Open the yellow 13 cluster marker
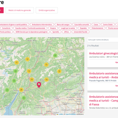The width and height of the screenshot is (118, 118). pyautogui.click(x=46, y=65)
